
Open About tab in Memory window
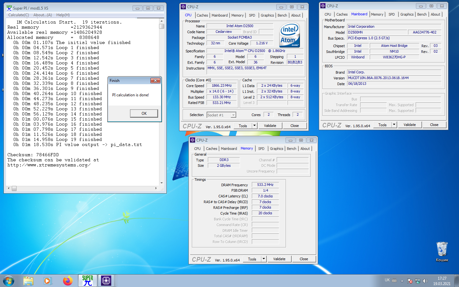point(305,149)
